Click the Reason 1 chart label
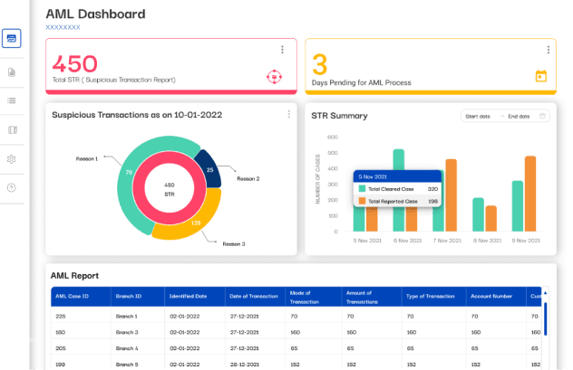573x370 pixels. pyautogui.click(x=87, y=158)
